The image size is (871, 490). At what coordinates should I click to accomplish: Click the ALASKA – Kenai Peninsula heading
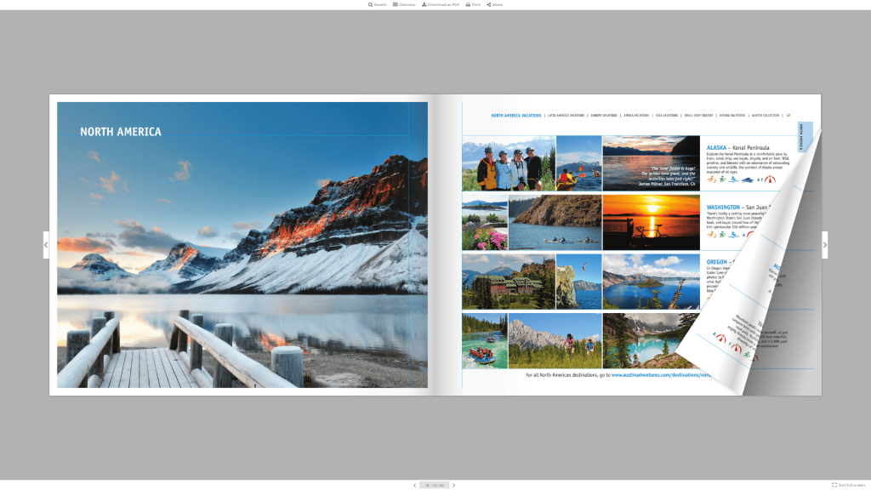click(737, 147)
